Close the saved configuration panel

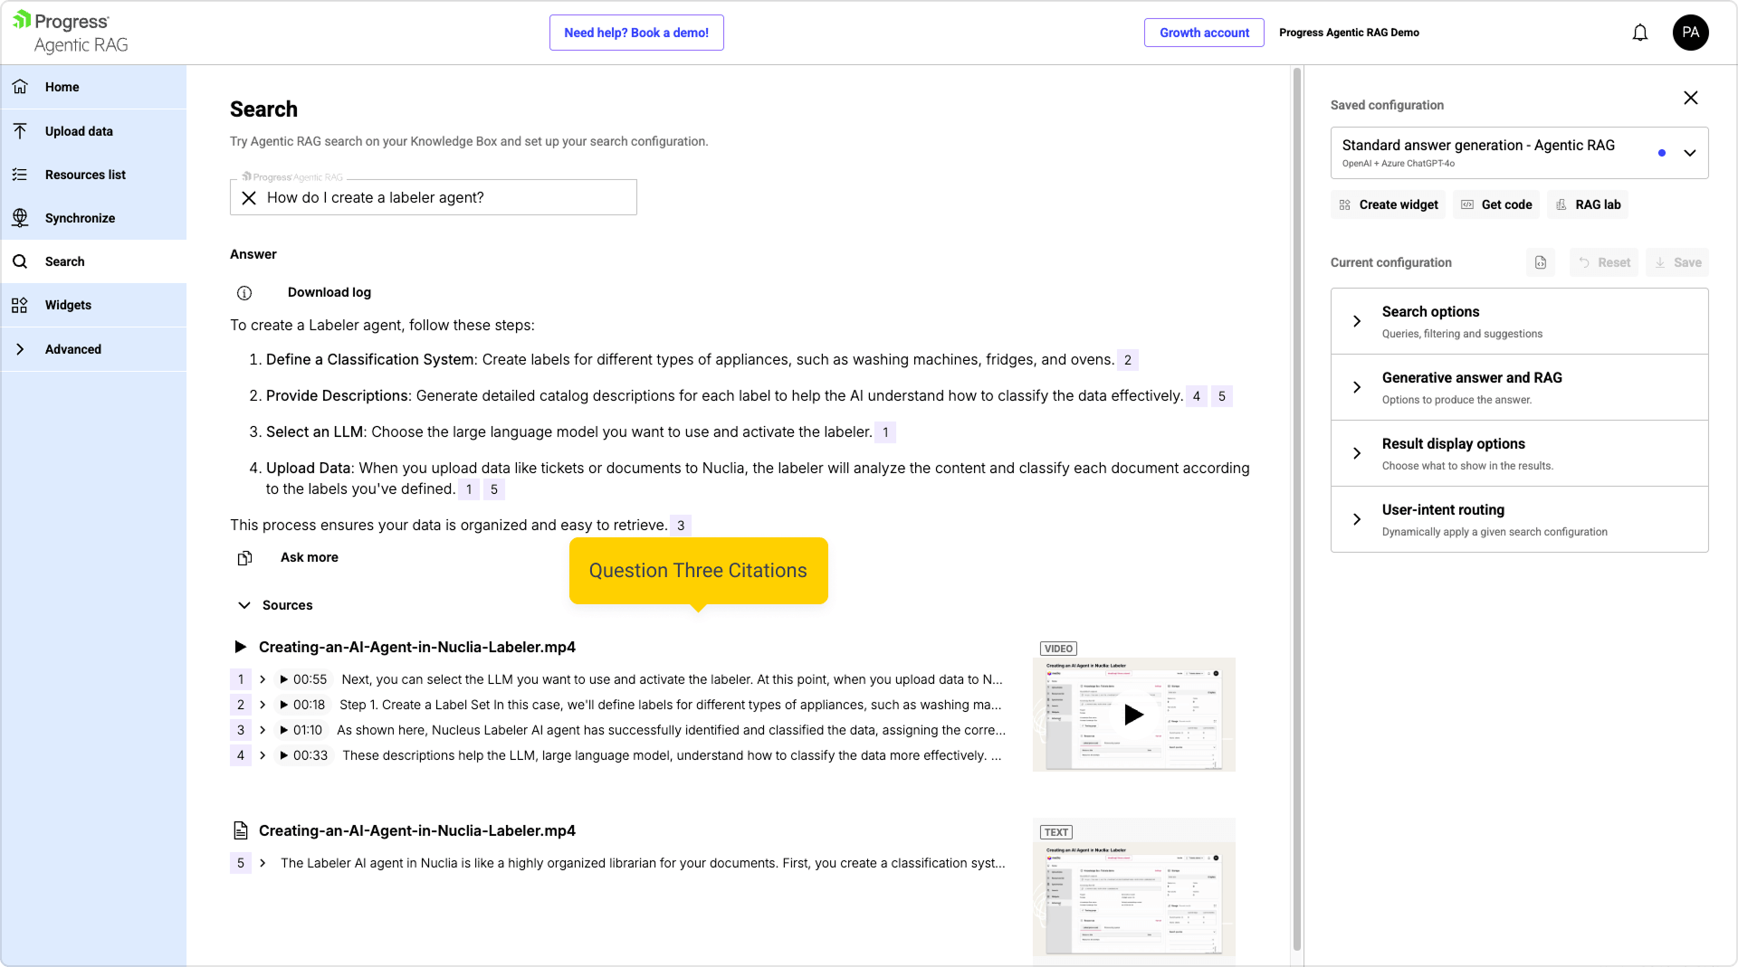point(1690,98)
